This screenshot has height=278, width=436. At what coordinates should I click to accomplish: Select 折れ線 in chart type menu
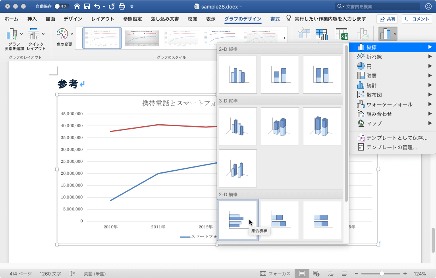pos(392,57)
